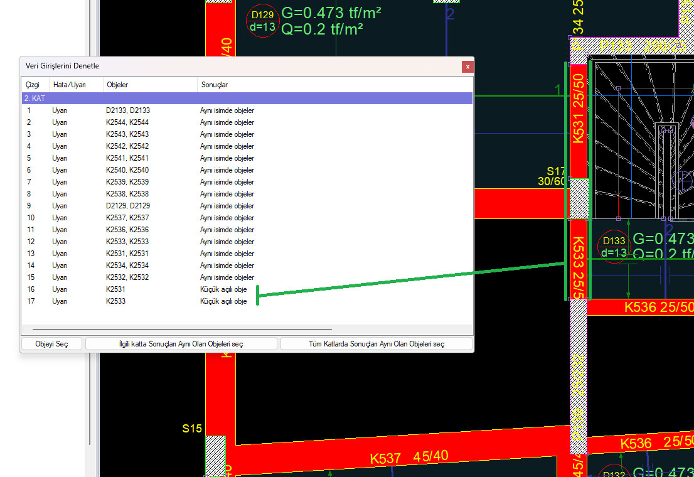This screenshot has width=694, height=477.
Task: Click the Sonuçlar column header
Action: pyautogui.click(x=335, y=85)
